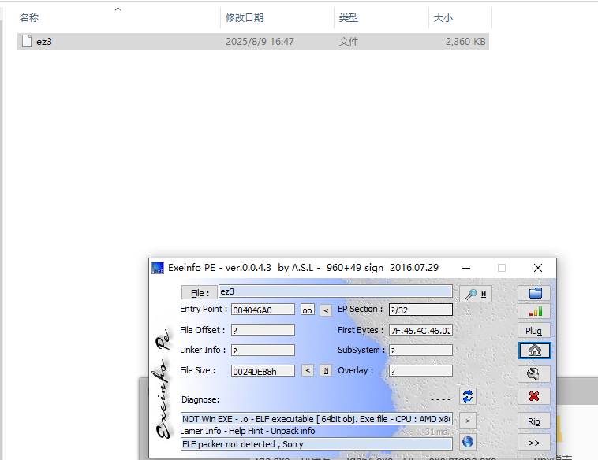Click the blue refresh arrows icon
598x460 pixels.
pos(468,396)
